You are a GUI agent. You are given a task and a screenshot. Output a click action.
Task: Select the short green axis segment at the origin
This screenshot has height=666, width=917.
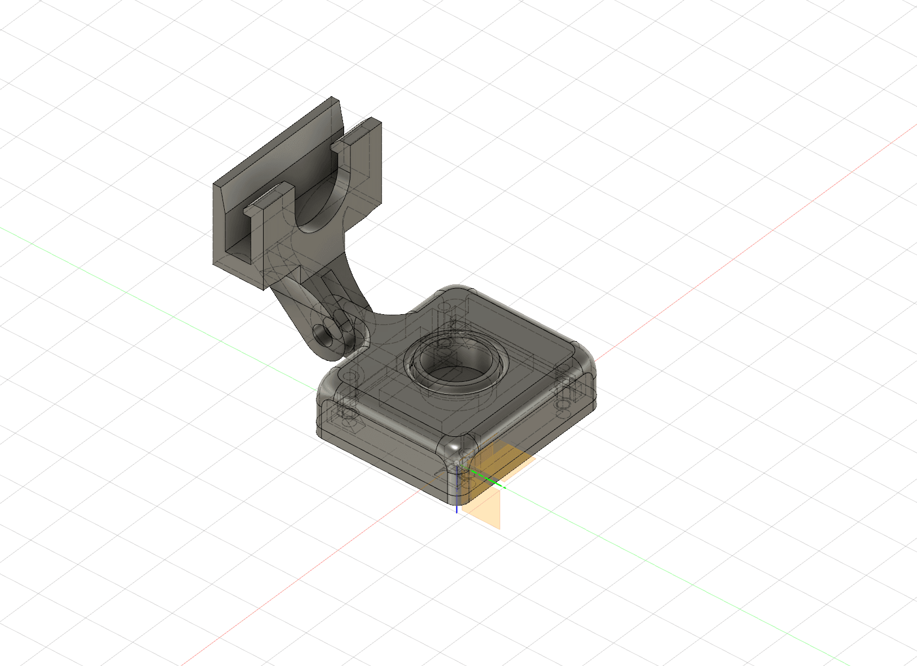pos(488,479)
